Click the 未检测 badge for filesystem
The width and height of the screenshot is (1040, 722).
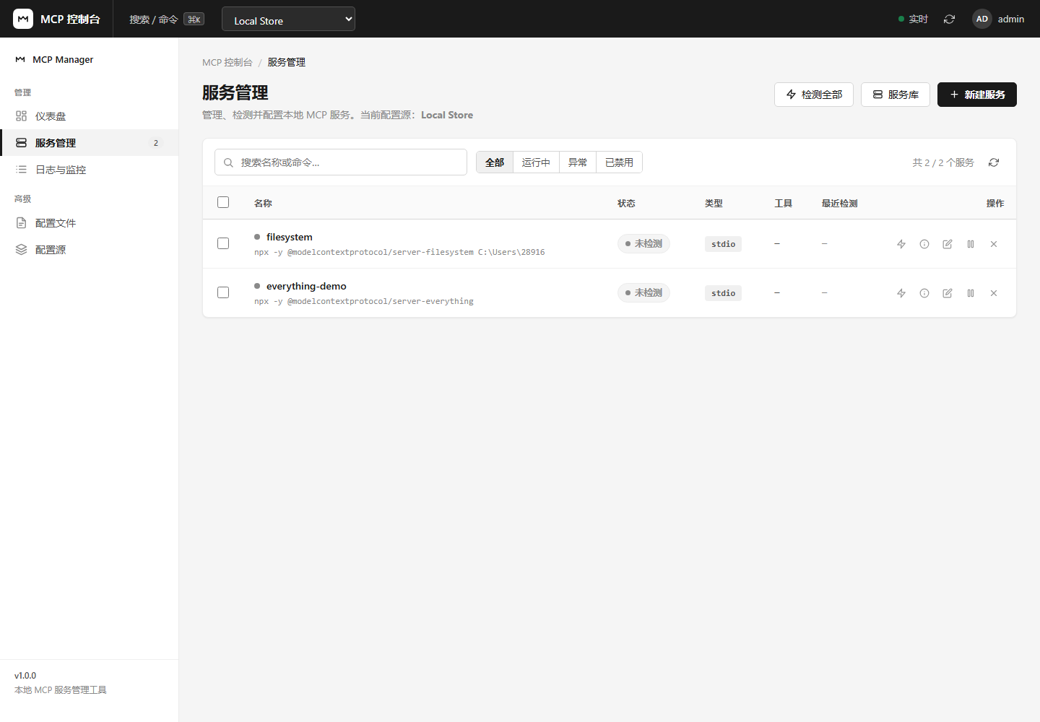point(643,244)
